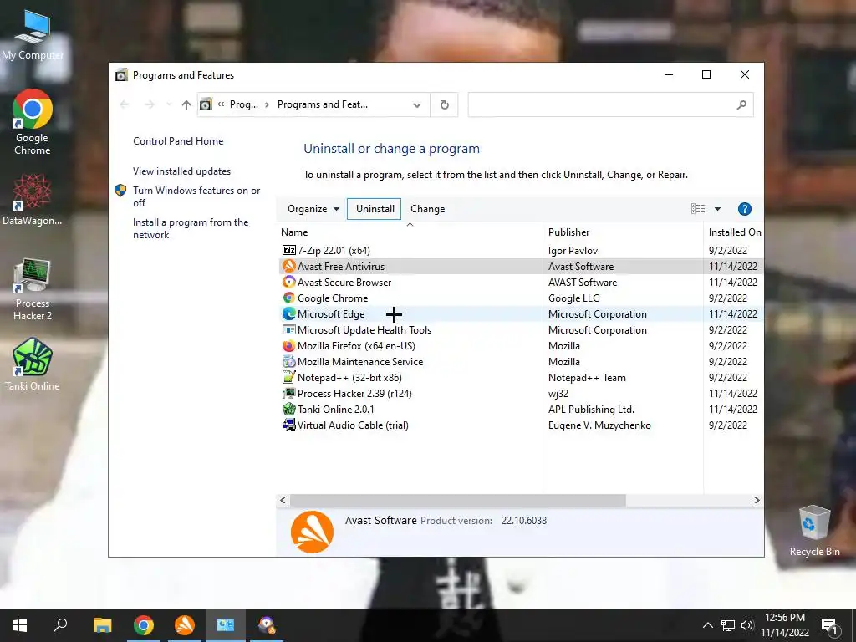Open the network tray icon

(728, 625)
